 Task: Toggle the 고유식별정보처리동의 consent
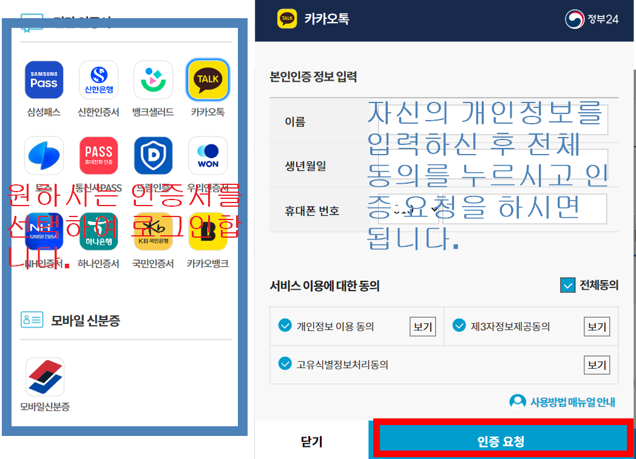[285, 364]
